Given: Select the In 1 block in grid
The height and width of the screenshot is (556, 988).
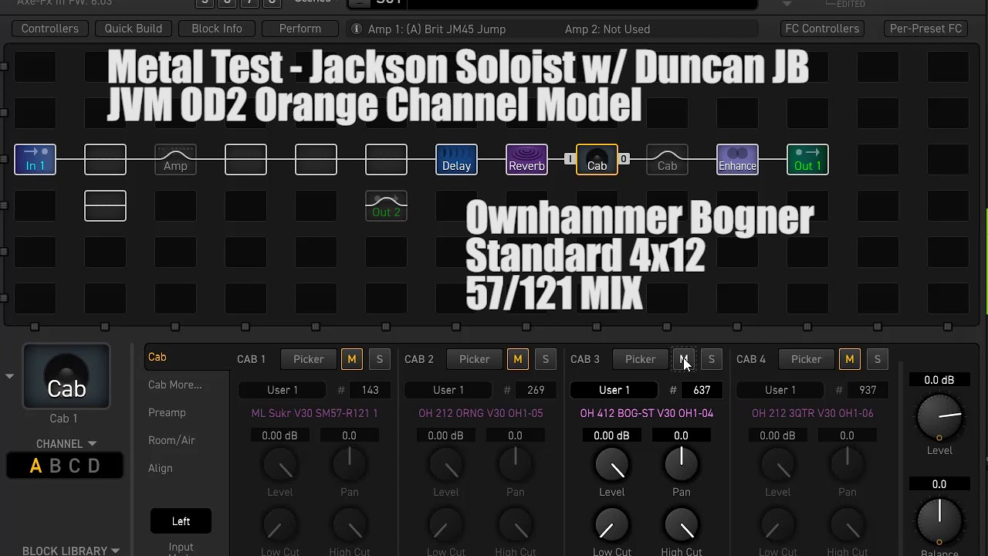Looking at the screenshot, I should [35, 159].
